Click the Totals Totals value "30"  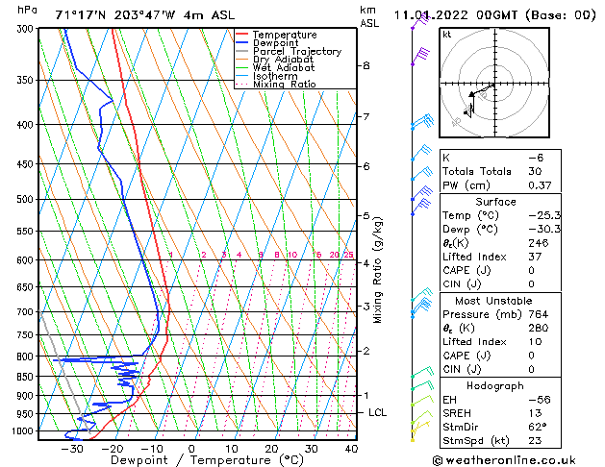point(535,171)
